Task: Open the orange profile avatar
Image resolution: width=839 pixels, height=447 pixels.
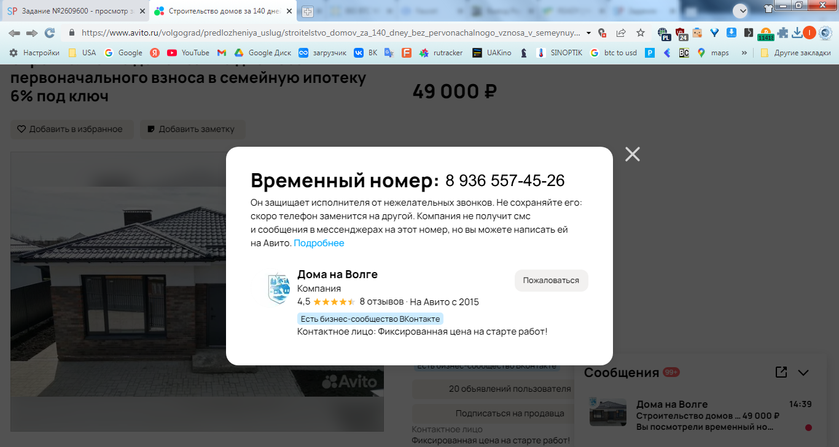Action: pyautogui.click(x=810, y=33)
